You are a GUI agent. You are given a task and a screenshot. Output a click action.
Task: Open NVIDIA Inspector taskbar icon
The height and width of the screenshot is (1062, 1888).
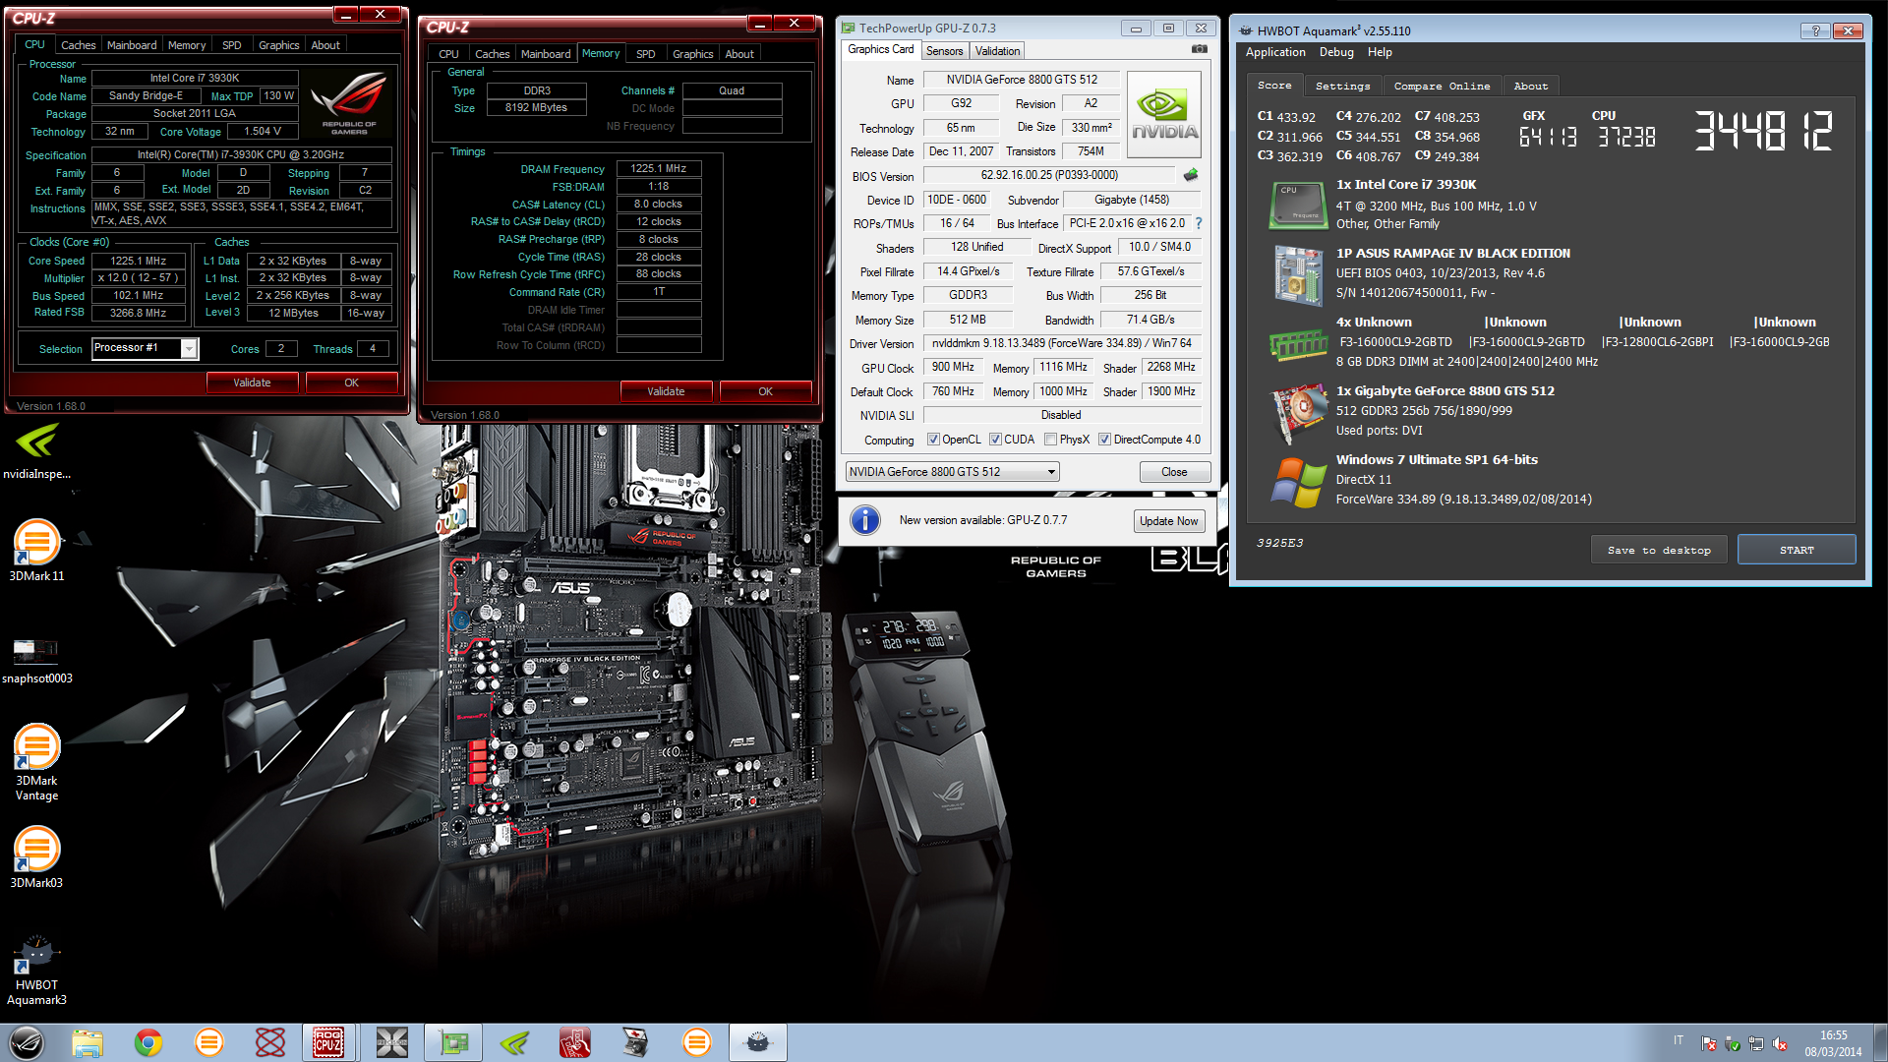pos(514,1042)
